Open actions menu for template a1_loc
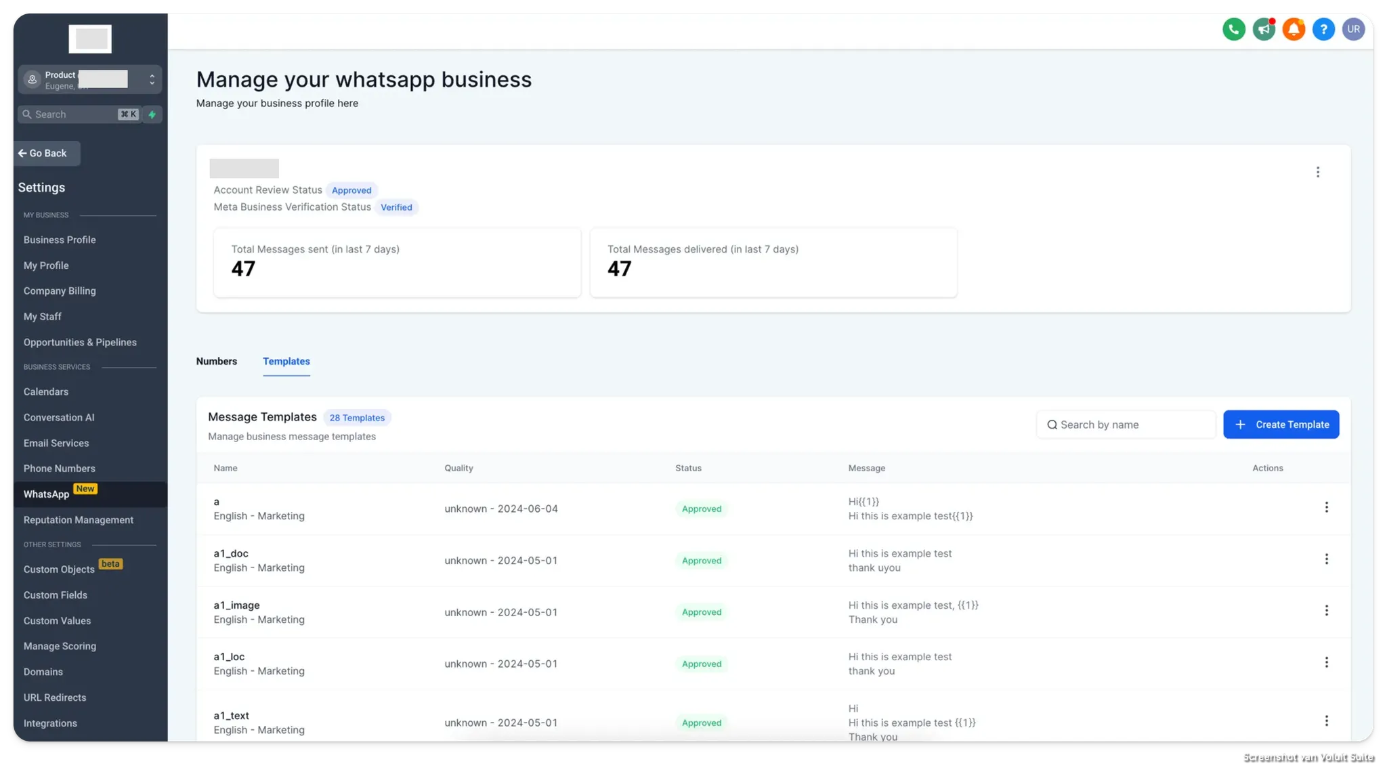 point(1326,662)
